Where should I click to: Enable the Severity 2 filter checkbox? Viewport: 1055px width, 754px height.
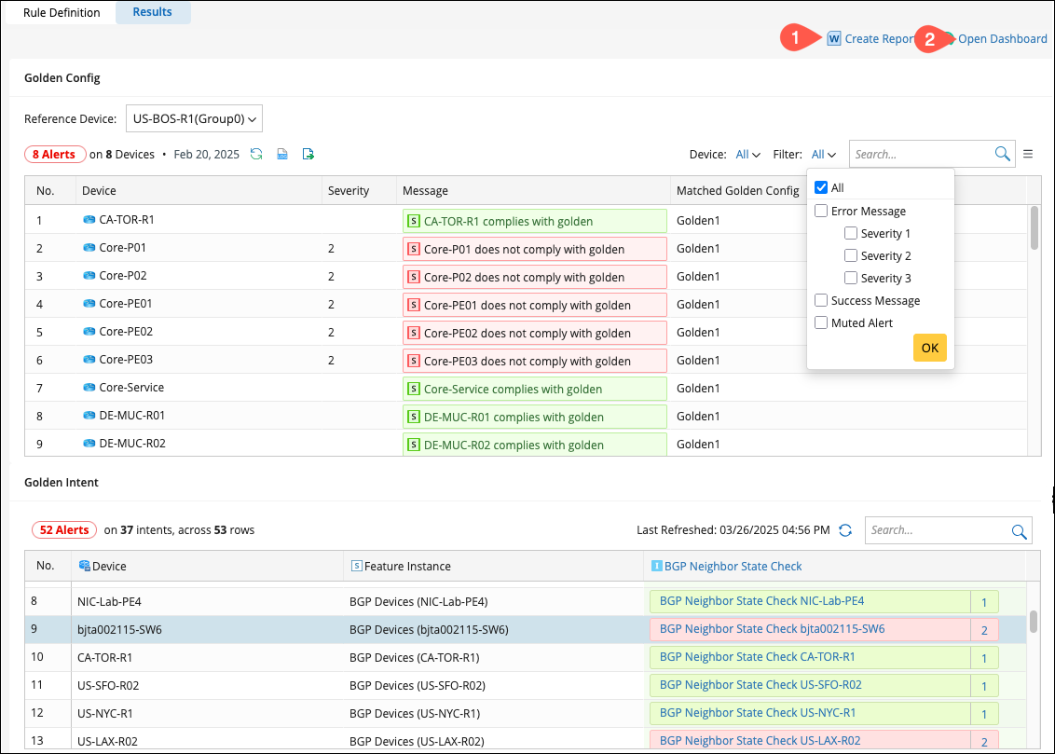click(851, 255)
